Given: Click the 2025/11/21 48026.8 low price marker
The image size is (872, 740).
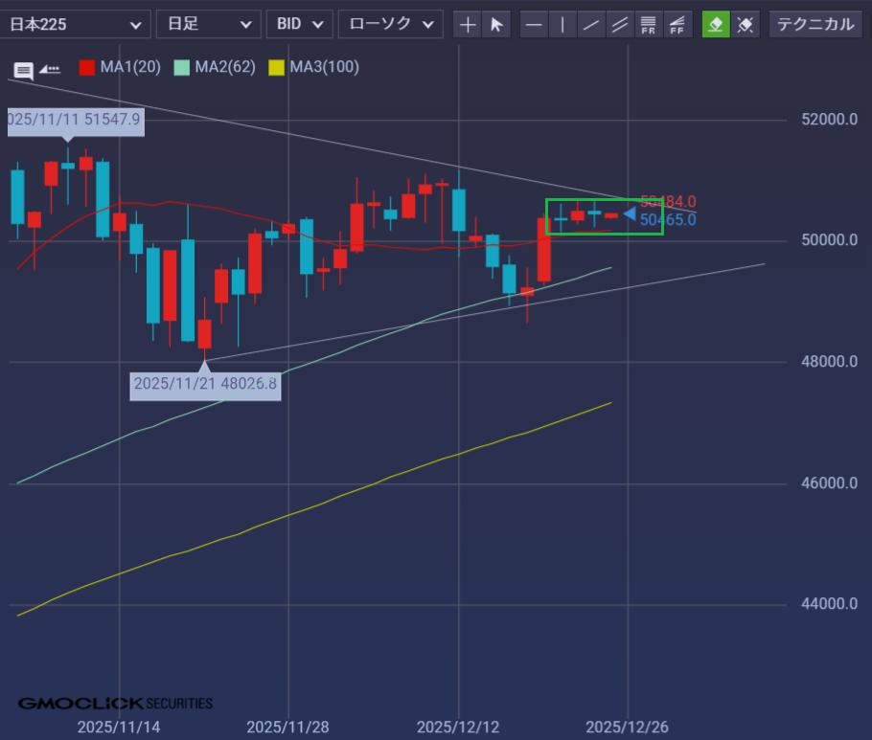Looking at the screenshot, I should (205, 384).
